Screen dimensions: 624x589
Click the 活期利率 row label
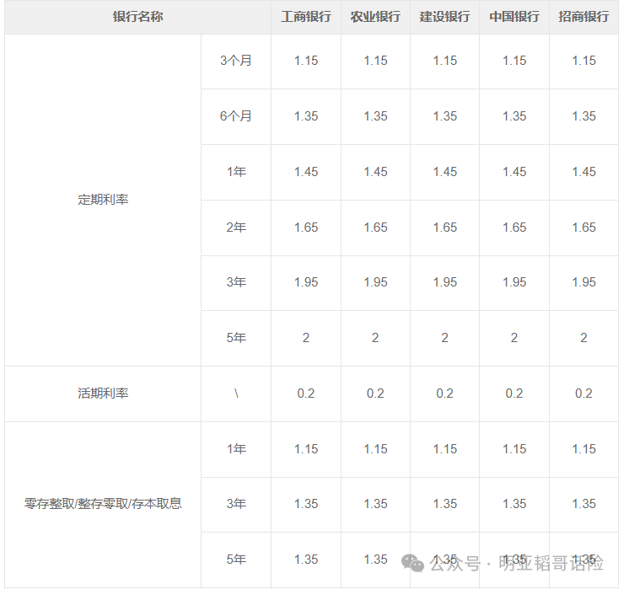pos(103,394)
